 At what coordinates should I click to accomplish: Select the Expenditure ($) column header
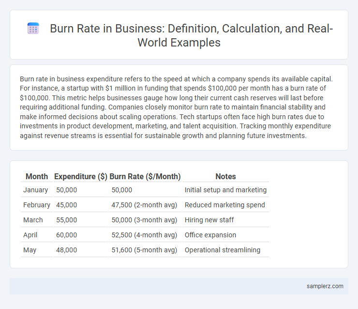point(81,176)
